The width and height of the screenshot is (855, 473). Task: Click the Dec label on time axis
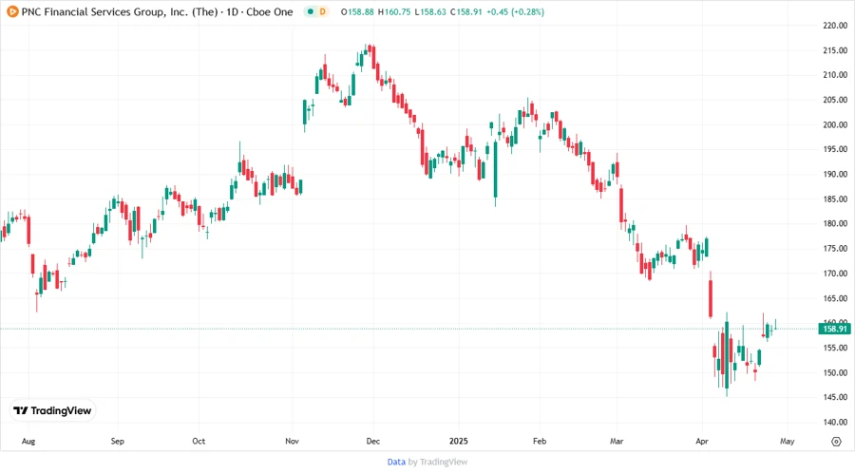(373, 442)
